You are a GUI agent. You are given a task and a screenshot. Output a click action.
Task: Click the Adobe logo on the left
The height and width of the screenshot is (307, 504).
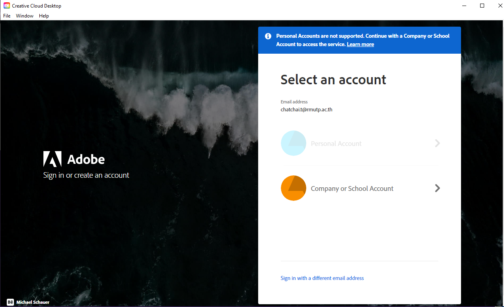point(74,159)
